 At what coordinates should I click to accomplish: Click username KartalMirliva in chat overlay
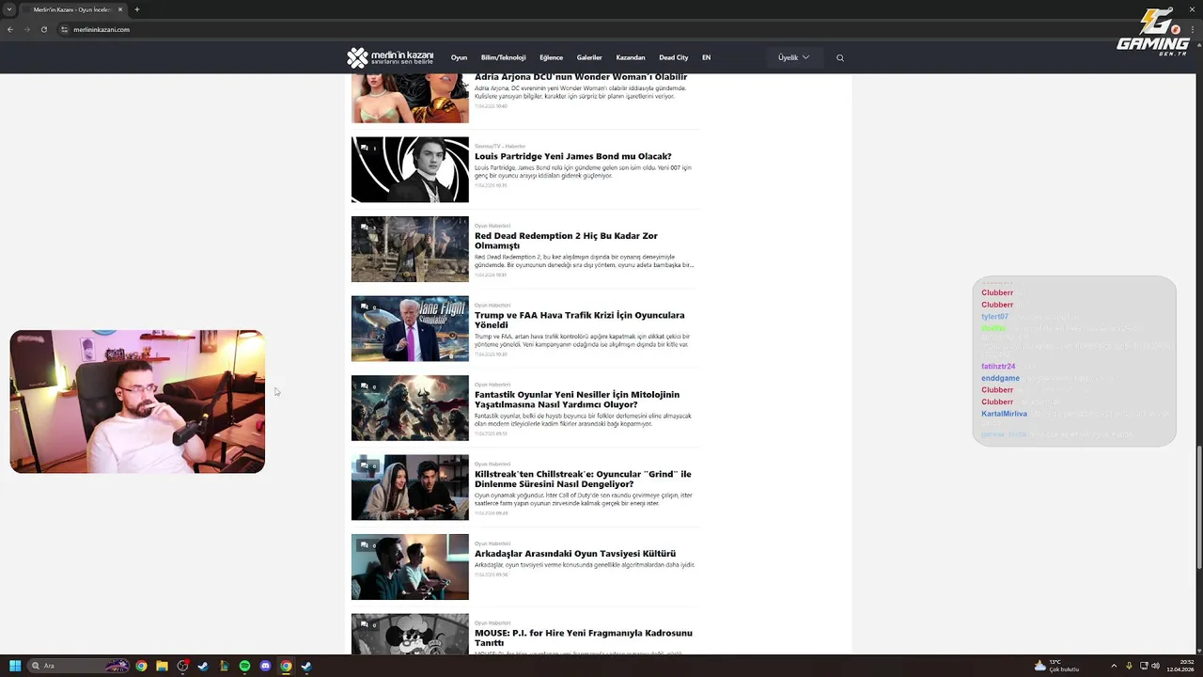point(1005,414)
